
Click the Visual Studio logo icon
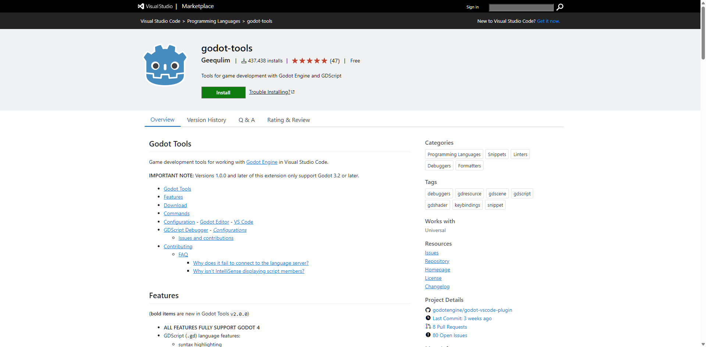click(141, 6)
